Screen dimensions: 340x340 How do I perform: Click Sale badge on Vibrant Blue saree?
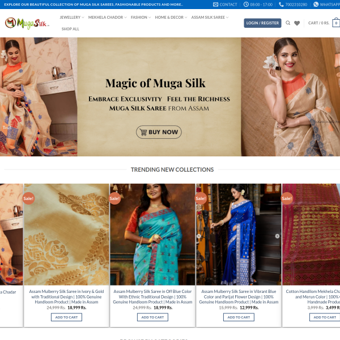[201, 198]
